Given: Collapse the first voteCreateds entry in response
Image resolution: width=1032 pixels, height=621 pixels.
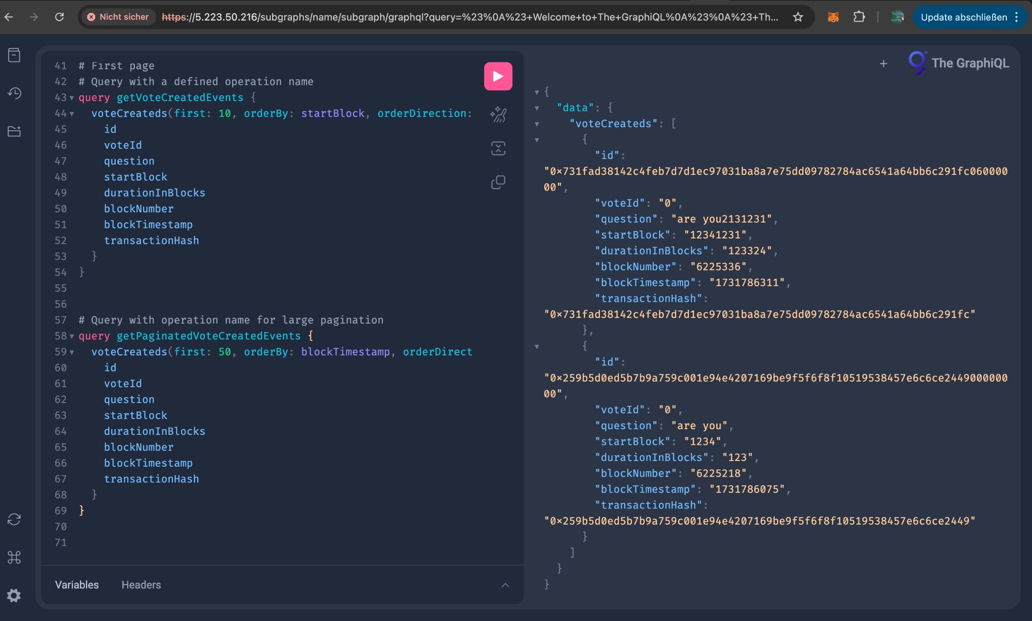Looking at the screenshot, I should click(x=537, y=140).
